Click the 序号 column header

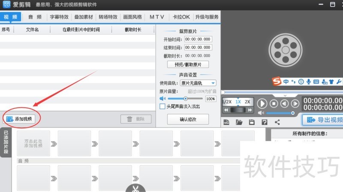pos(6,30)
